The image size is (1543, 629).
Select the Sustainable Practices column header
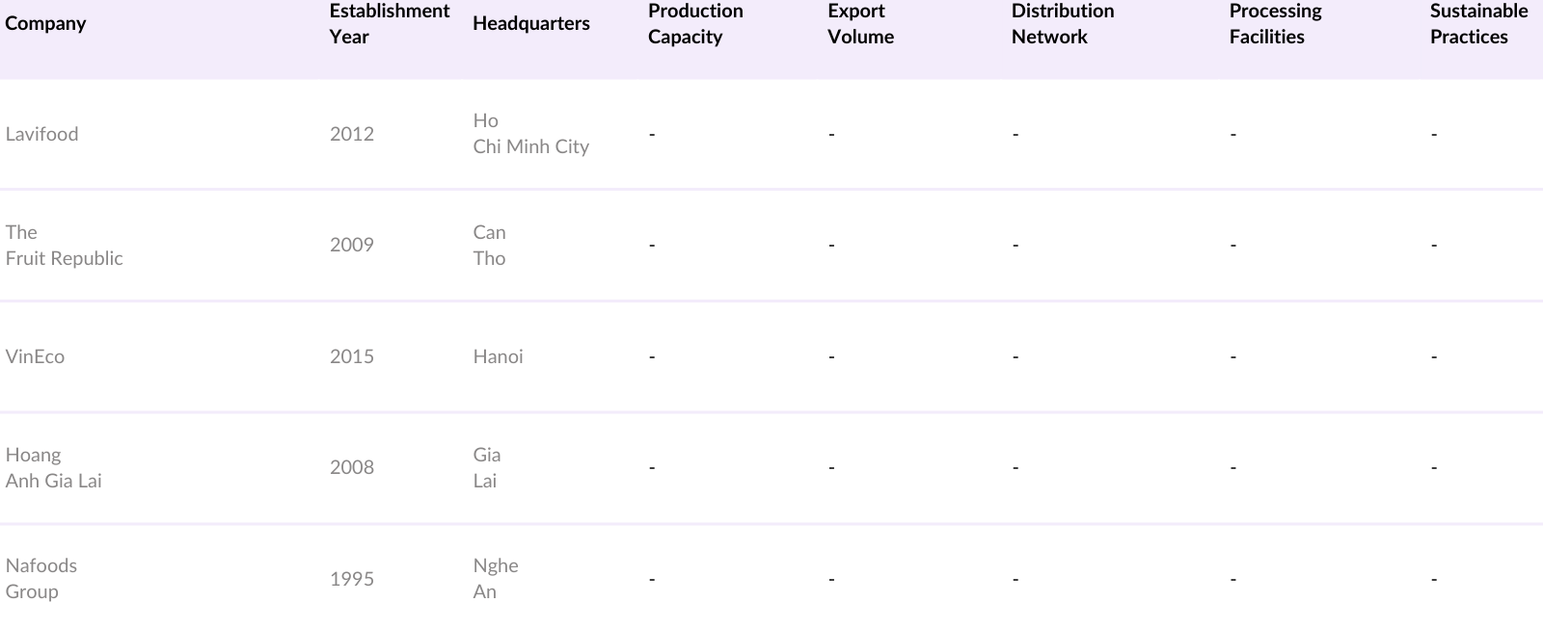click(1477, 24)
